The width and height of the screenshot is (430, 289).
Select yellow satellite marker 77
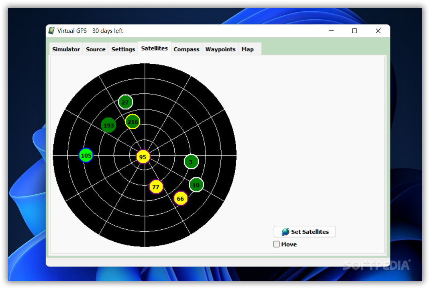(x=156, y=187)
